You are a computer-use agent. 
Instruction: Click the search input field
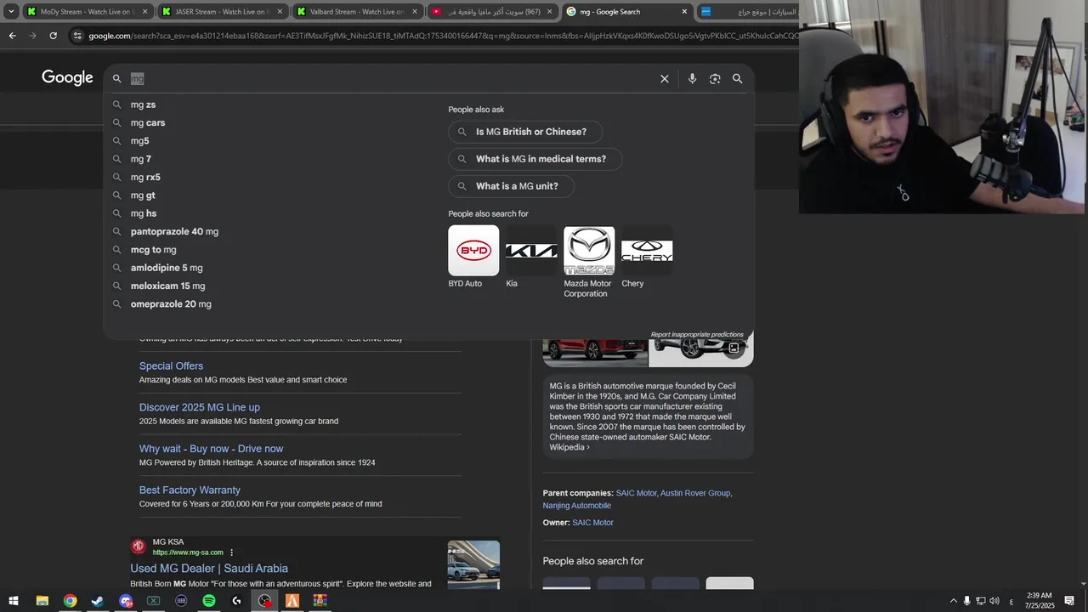click(391, 78)
